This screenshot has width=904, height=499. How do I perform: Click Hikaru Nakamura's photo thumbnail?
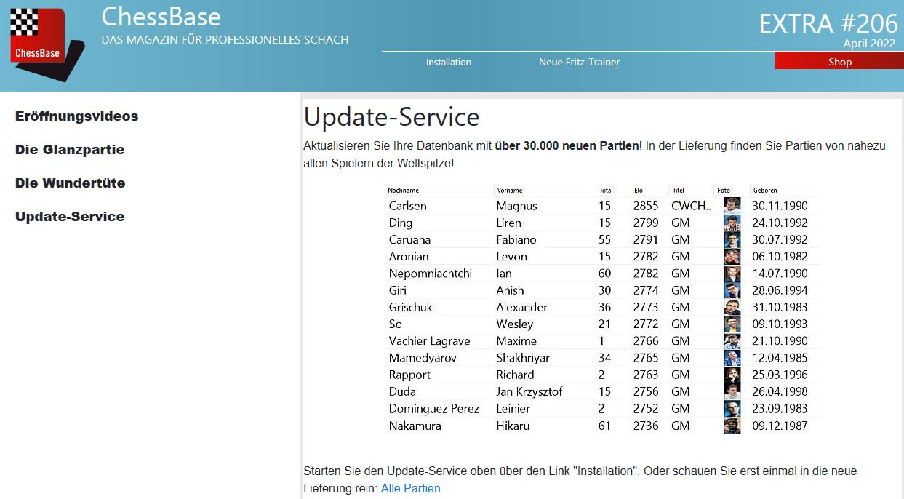click(x=732, y=426)
